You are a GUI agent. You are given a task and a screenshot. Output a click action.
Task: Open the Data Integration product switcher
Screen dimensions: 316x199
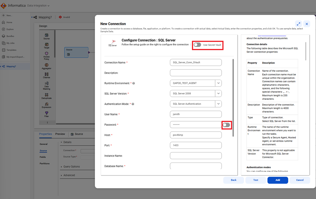pos(38,6)
